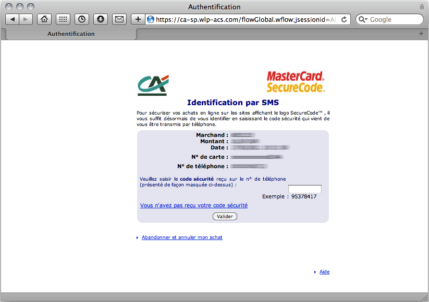Reload the page with the refresh arrow
429x302 pixels.
344,19
